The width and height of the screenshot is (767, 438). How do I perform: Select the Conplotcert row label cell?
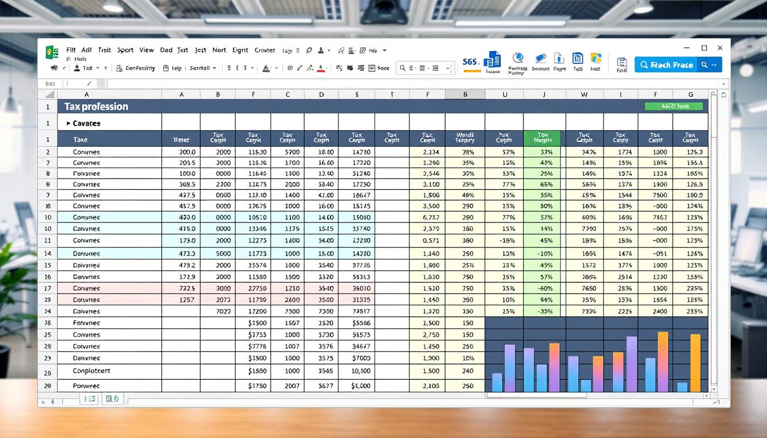coord(110,371)
